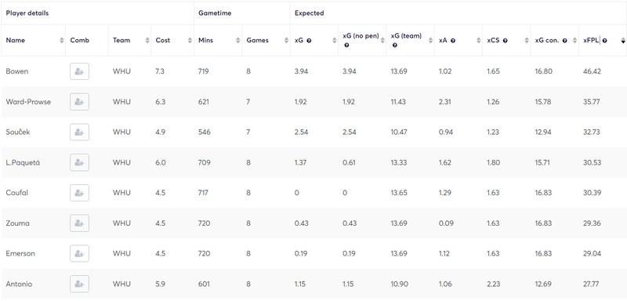Add Bowen to comparison

79,71
